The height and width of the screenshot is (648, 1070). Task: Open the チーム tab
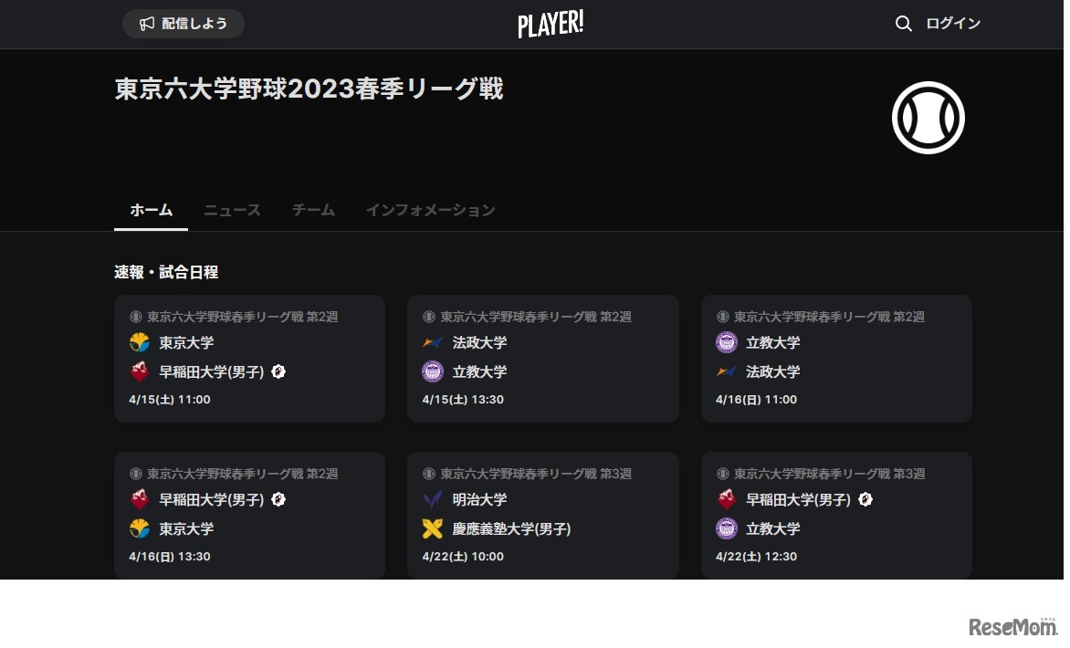[312, 210]
